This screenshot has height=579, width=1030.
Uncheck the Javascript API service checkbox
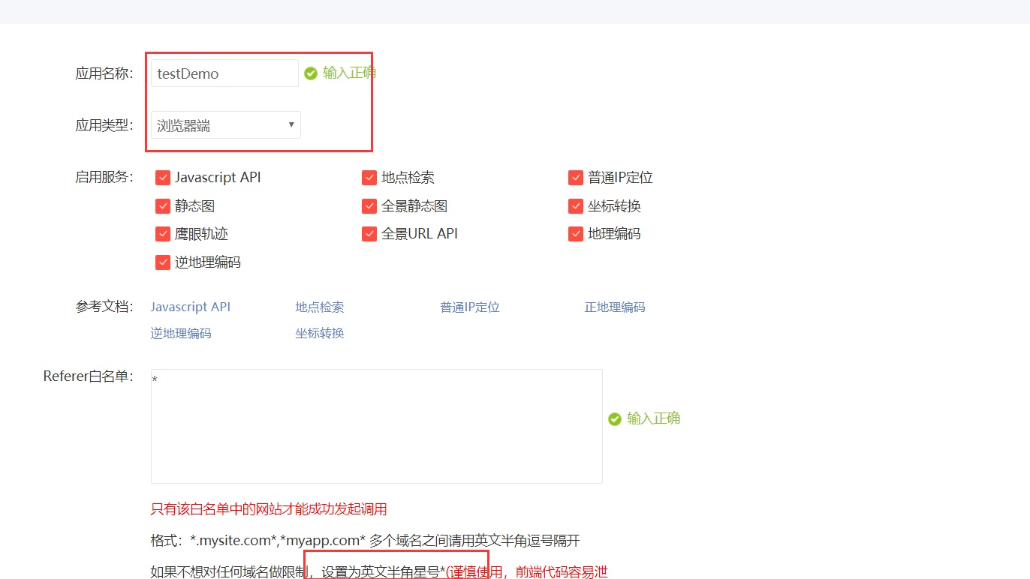163,178
